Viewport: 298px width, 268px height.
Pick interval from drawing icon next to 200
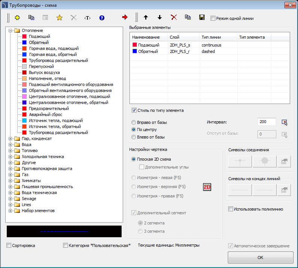point(284,122)
